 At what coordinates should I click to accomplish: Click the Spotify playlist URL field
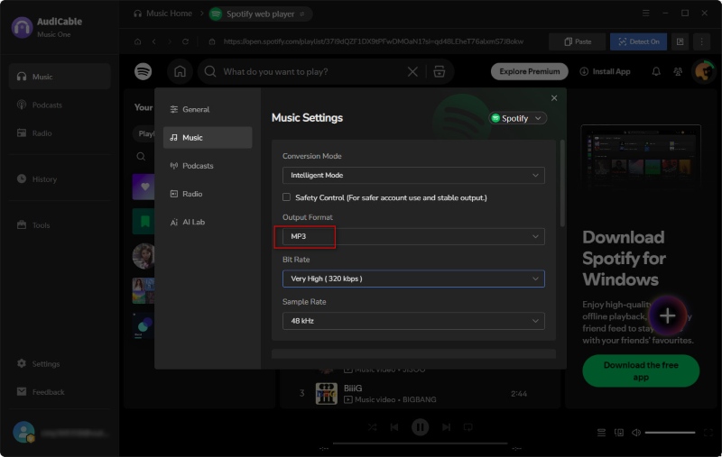[x=373, y=41]
